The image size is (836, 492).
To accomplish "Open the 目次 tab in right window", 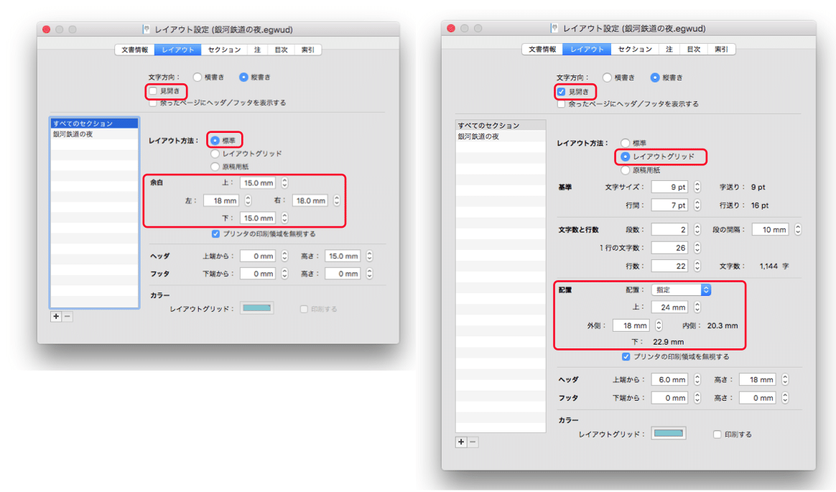I will coord(693,49).
